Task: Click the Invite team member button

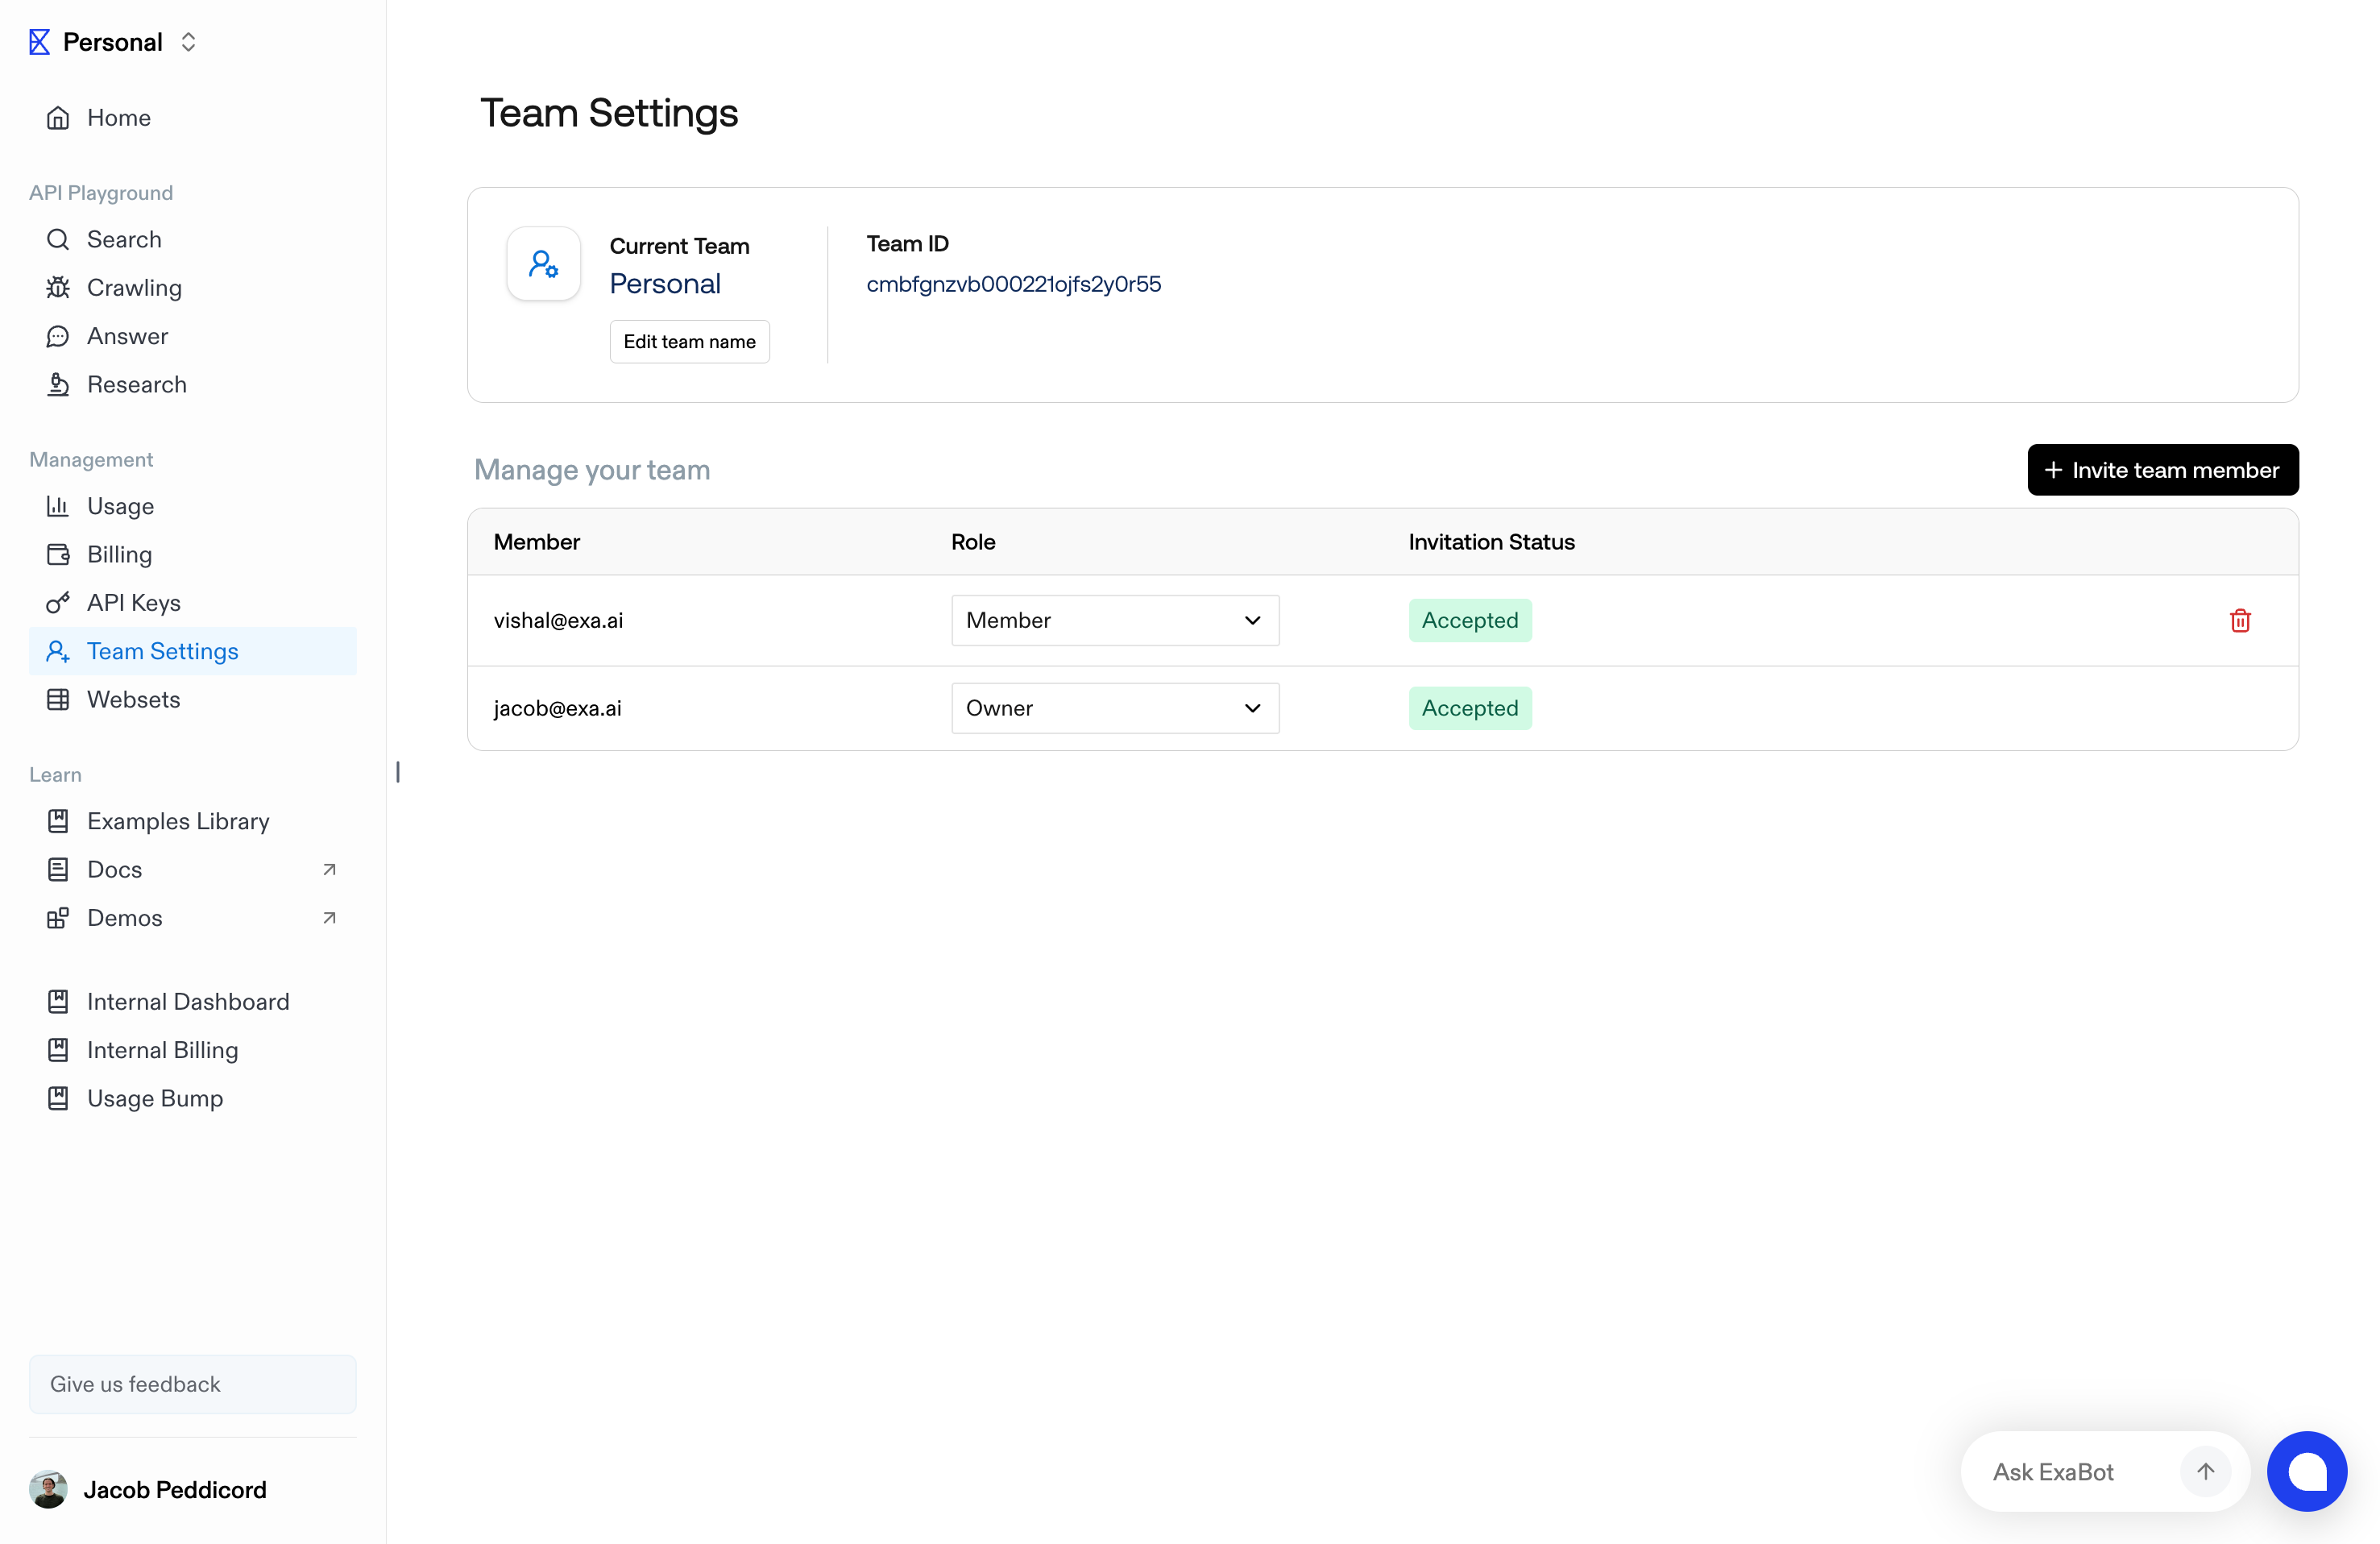Action: pos(2162,470)
